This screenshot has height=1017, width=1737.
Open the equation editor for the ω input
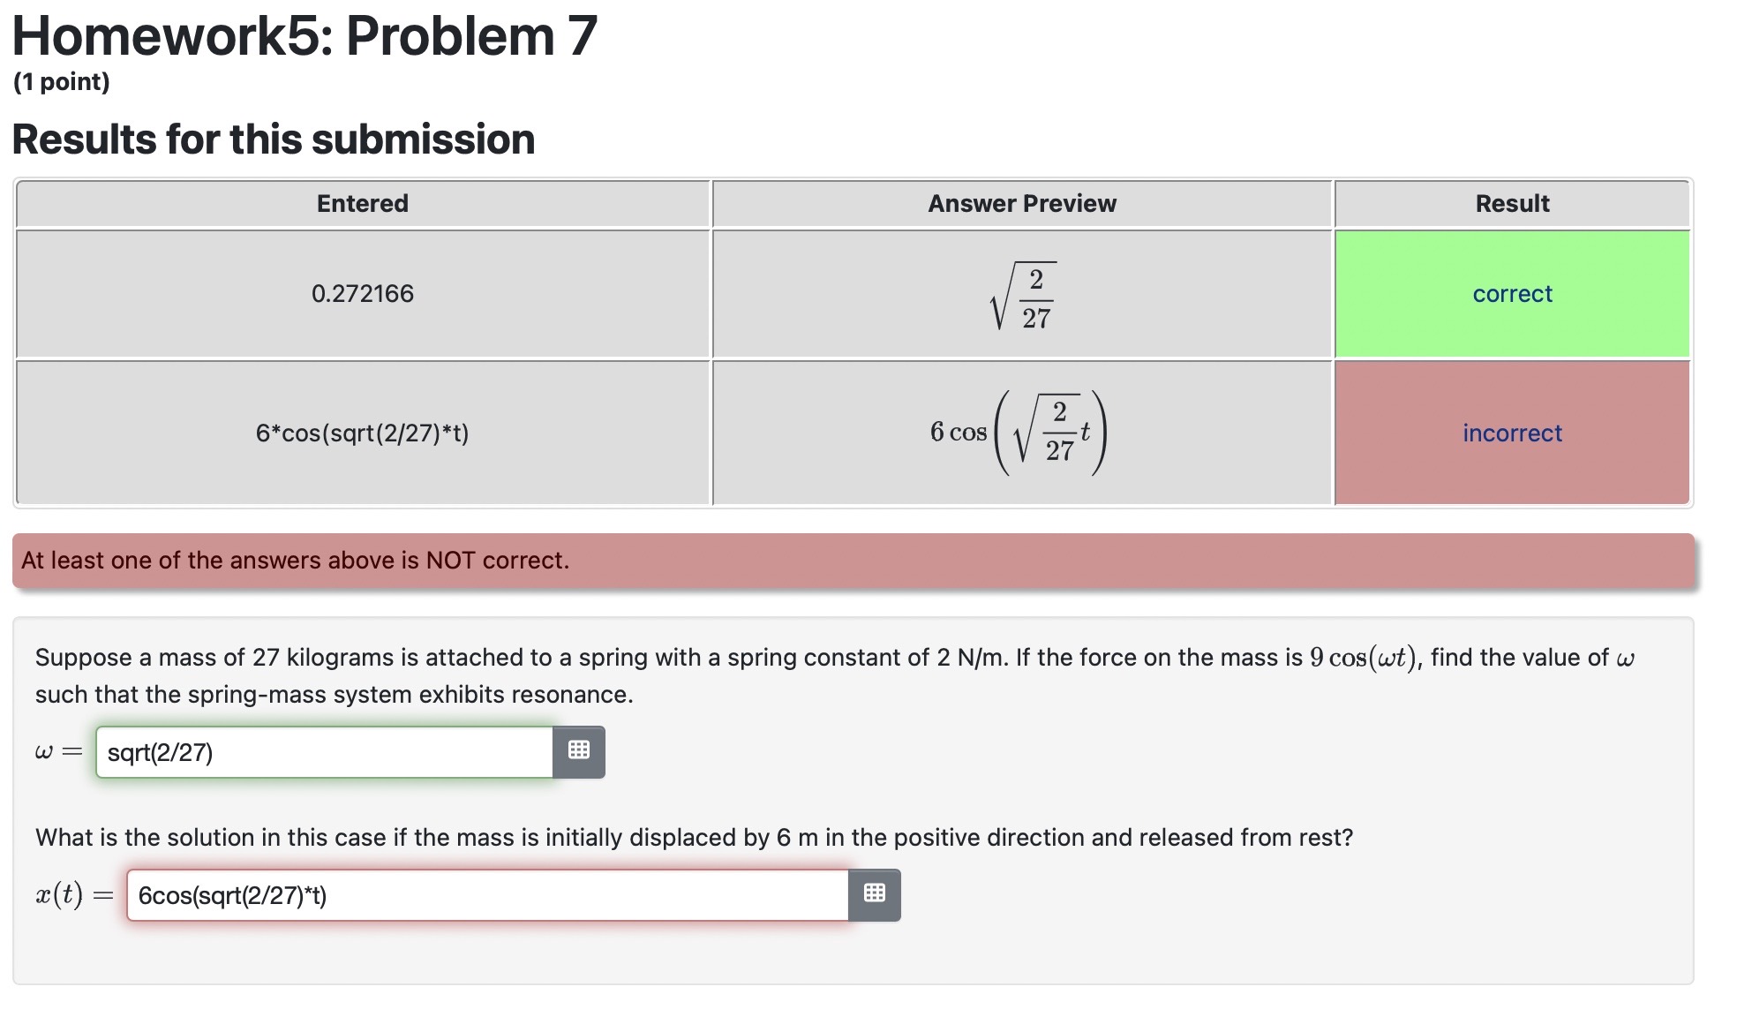coord(578,751)
